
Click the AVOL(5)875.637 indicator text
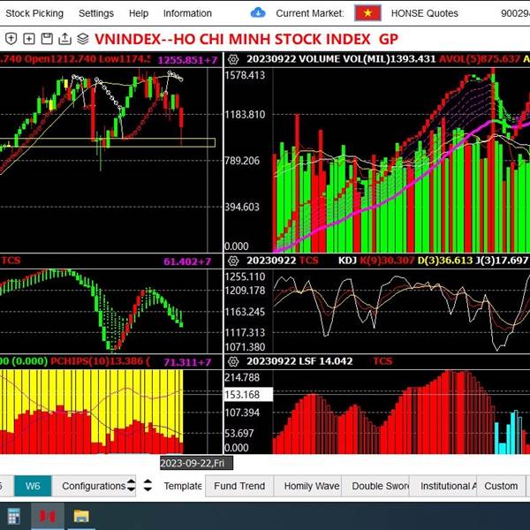click(x=480, y=59)
